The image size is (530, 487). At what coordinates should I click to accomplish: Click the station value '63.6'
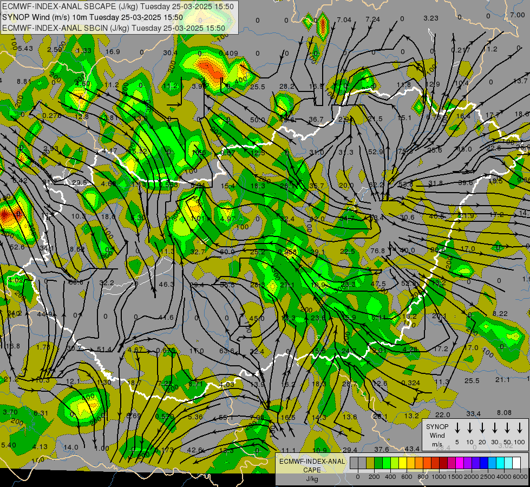tap(227, 351)
